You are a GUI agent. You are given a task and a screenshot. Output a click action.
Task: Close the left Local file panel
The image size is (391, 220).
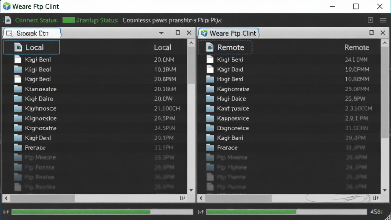(189, 33)
